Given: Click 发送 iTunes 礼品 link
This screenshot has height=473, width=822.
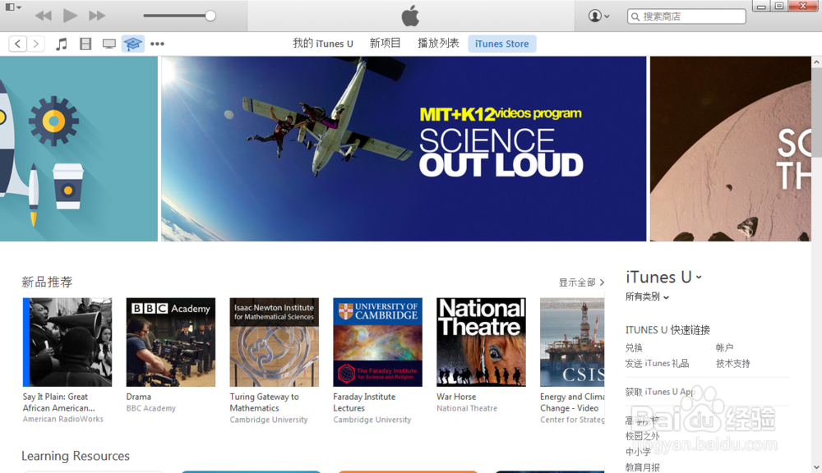Looking at the screenshot, I should pyautogui.click(x=657, y=364).
